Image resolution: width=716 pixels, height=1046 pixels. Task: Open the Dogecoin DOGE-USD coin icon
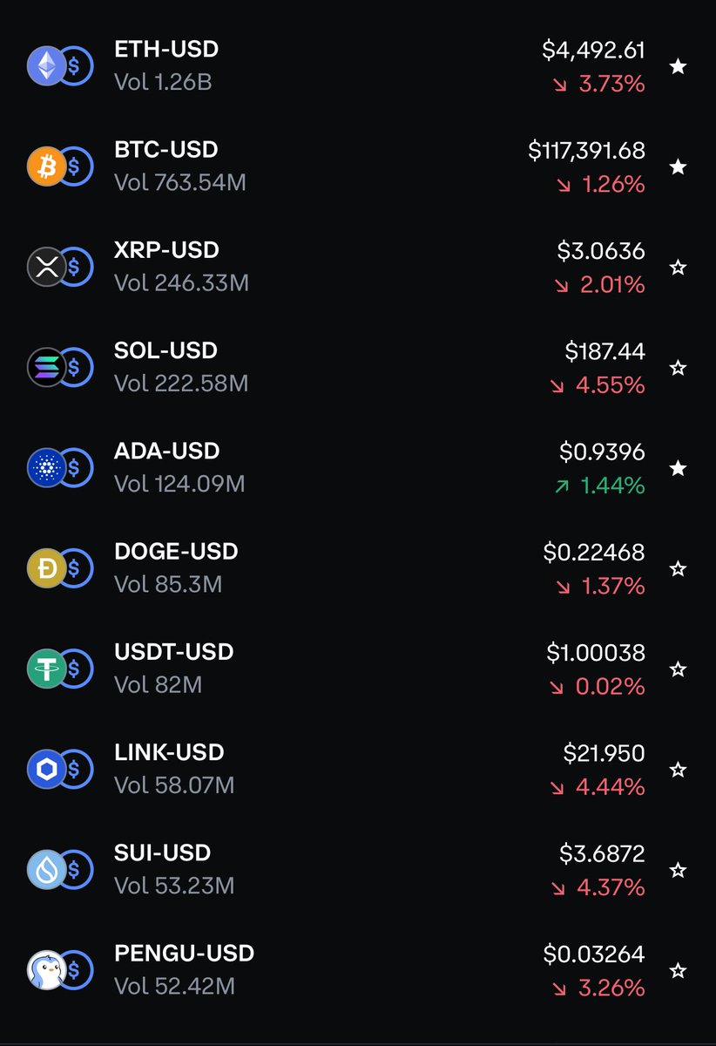(x=48, y=568)
